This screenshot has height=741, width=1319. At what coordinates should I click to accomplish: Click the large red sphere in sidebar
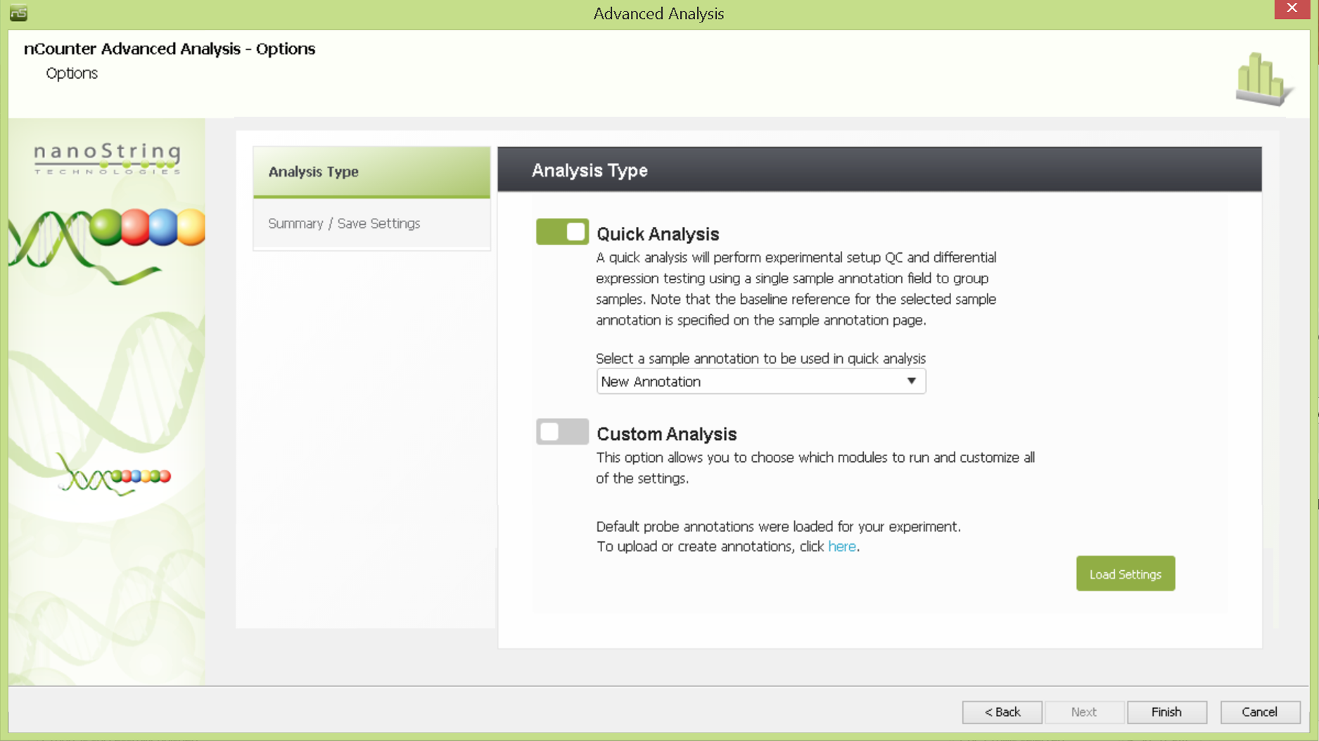(135, 227)
